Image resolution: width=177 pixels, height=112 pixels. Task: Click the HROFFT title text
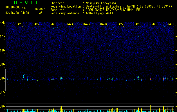pyautogui.click(x=29, y=2)
